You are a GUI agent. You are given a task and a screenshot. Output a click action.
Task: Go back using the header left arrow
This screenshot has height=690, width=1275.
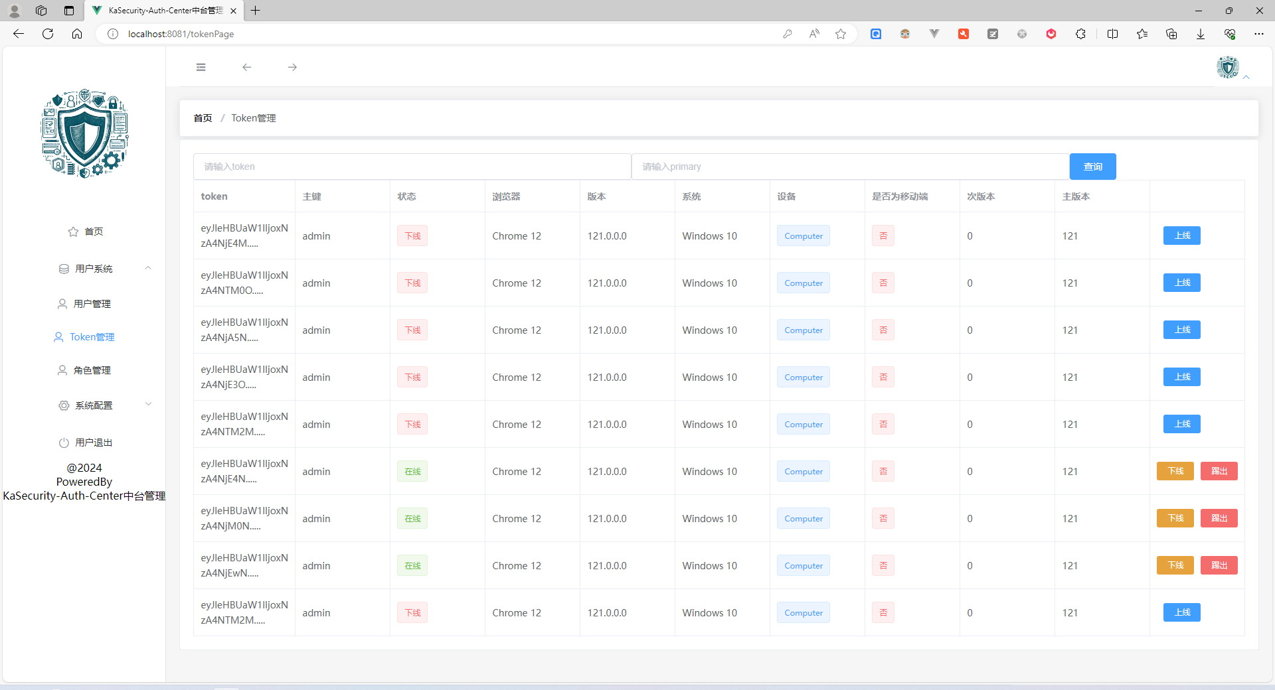[247, 67]
